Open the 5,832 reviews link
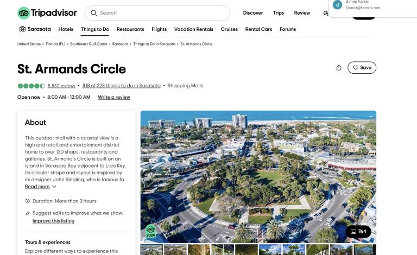 tap(61, 86)
